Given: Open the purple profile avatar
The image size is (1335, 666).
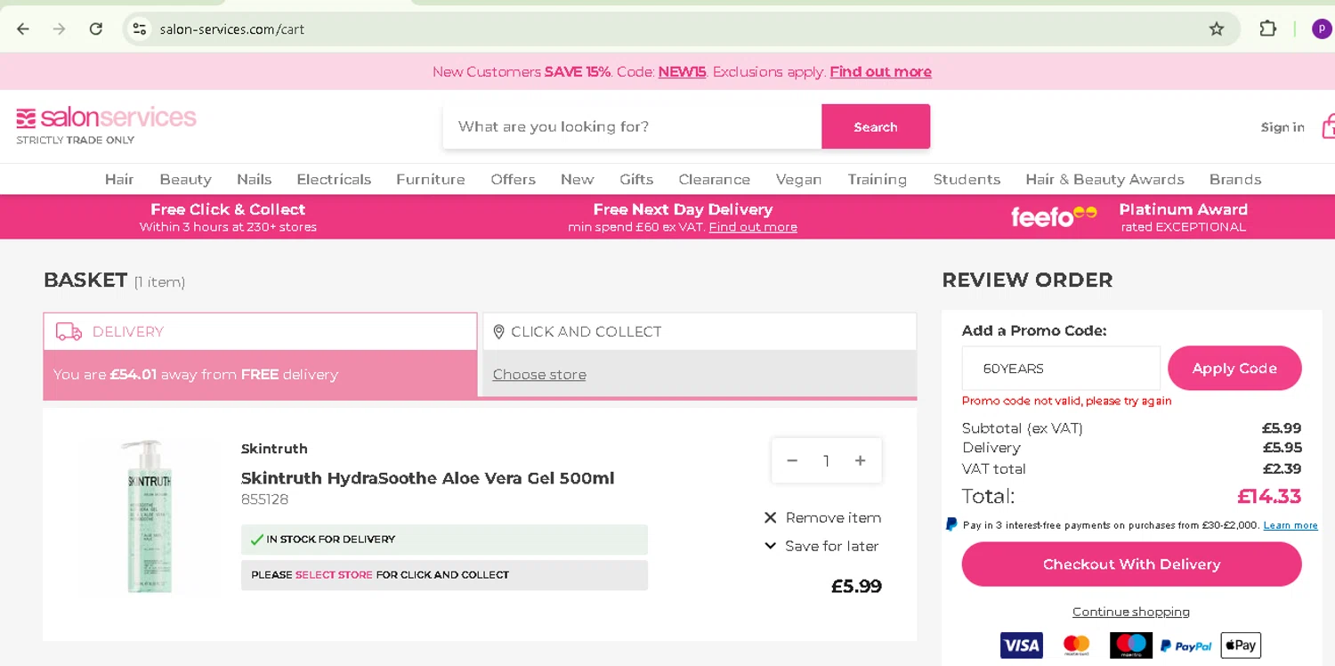Looking at the screenshot, I should pos(1322,28).
